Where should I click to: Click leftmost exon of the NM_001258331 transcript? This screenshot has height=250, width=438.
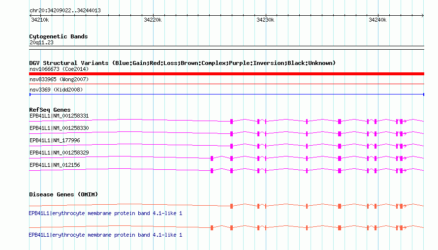point(232,121)
